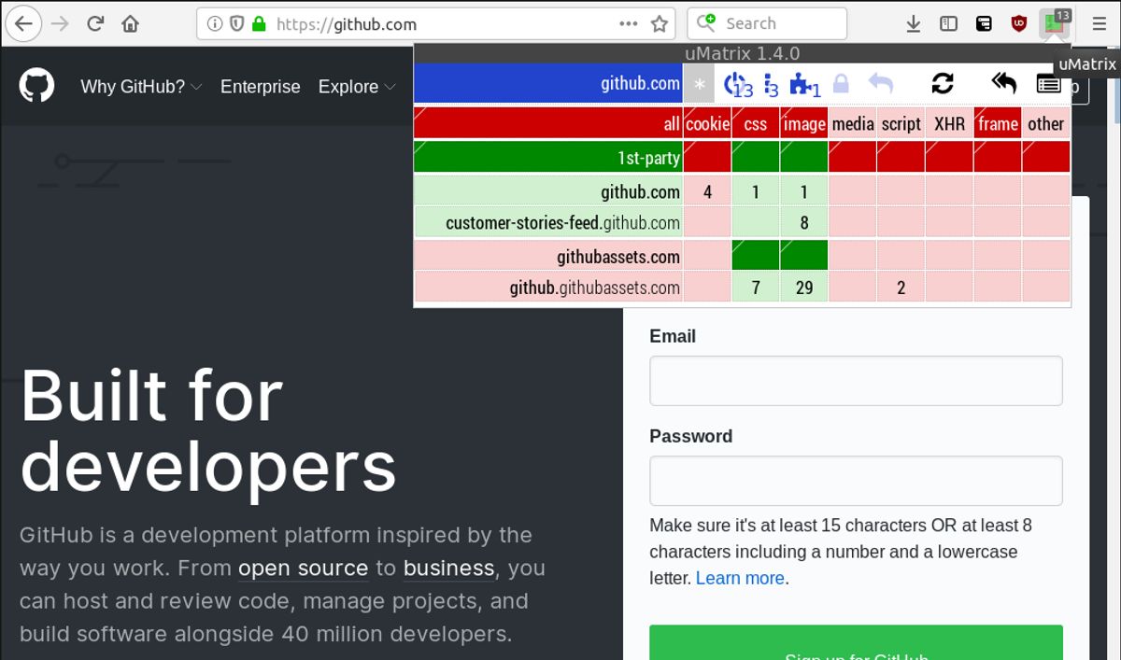
Task: Click the GitHub octocat logo
Action: [37, 86]
